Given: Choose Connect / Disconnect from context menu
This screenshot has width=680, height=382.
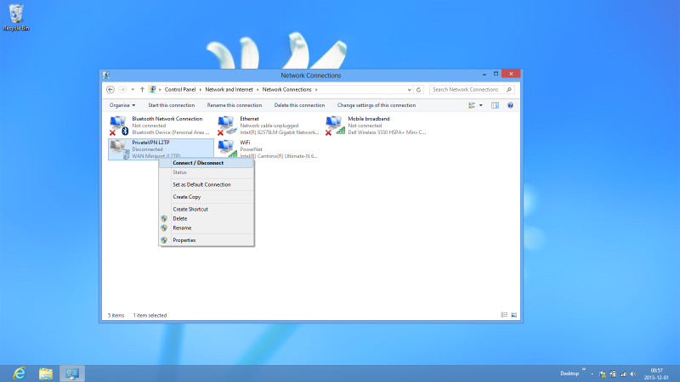Looking at the screenshot, I should [x=198, y=163].
